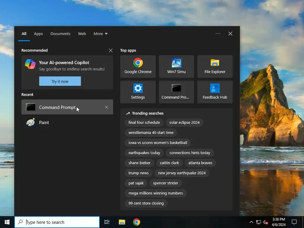Image resolution: width=304 pixels, height=228 pixels.
Task: Select the 'caitlin clark' chip
Action: [170, 163]
